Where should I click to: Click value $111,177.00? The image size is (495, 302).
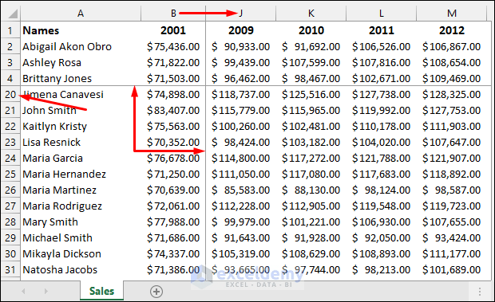pyautogui.click(x=451, y=253)
